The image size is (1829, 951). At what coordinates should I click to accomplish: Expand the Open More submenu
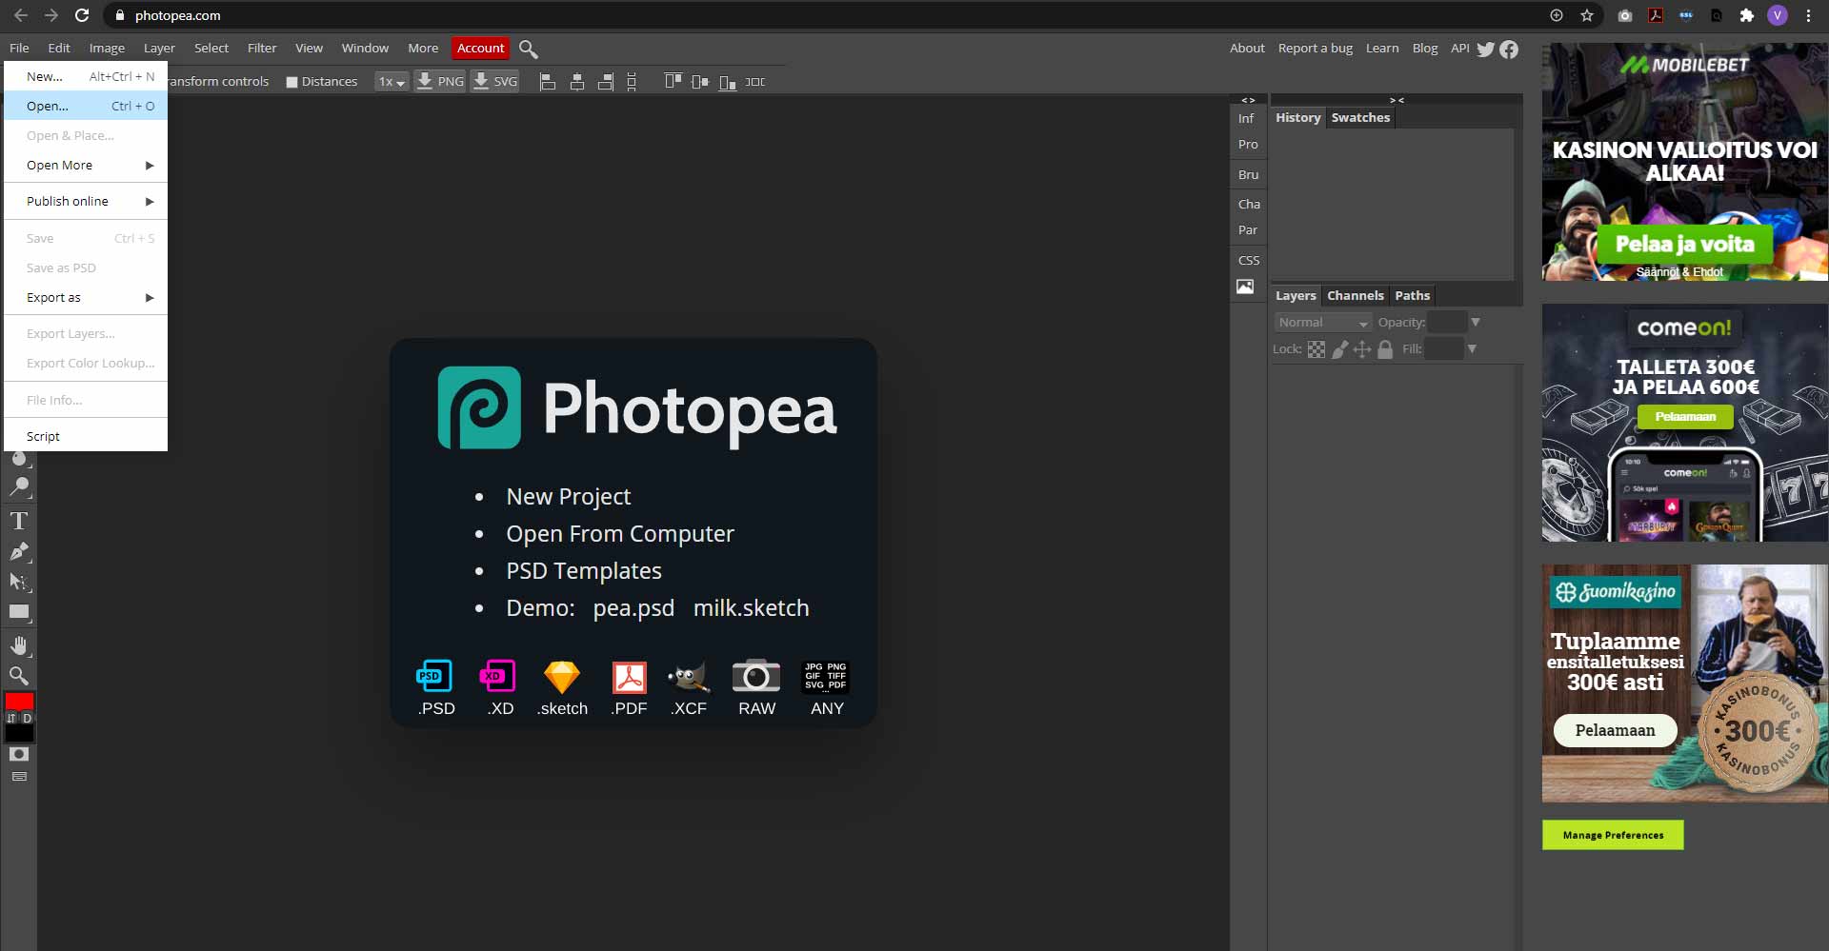[x=86, y=166]
